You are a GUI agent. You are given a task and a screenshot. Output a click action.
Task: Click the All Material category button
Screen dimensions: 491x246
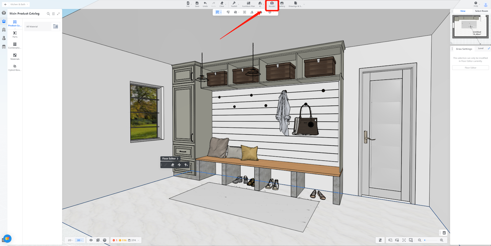[x=38, y=27]
